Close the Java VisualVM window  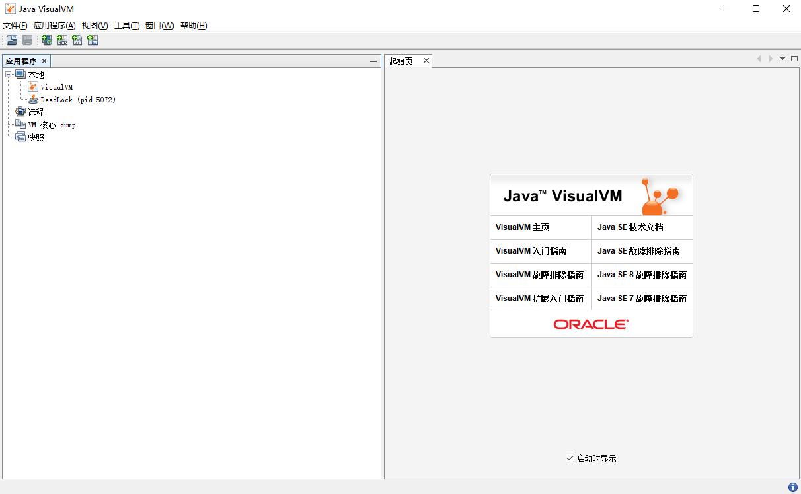pos(786,9)
